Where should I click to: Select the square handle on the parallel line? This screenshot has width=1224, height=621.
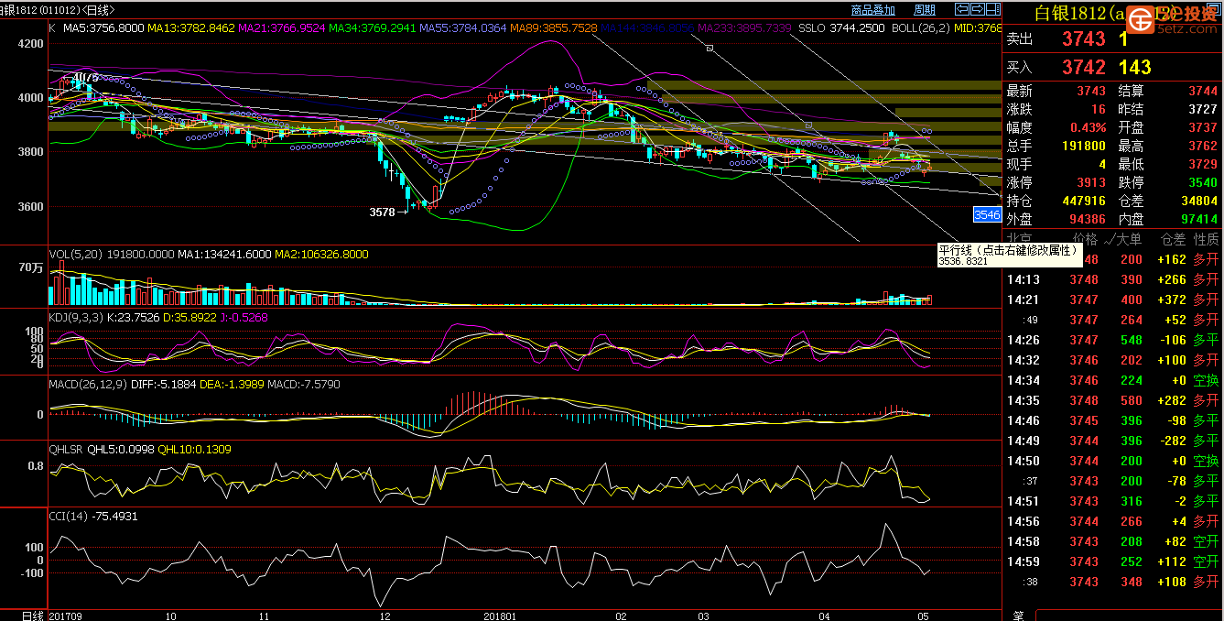click(709, 49)
